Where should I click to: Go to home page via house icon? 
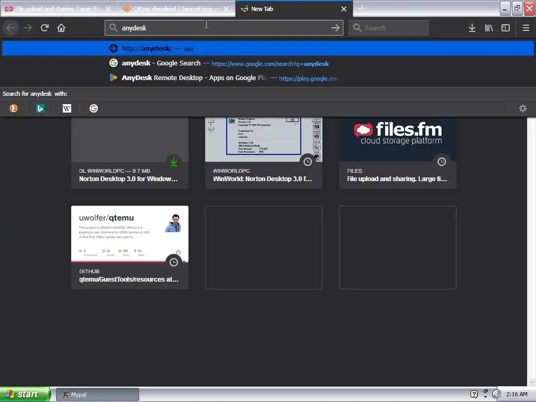(61, 28)
